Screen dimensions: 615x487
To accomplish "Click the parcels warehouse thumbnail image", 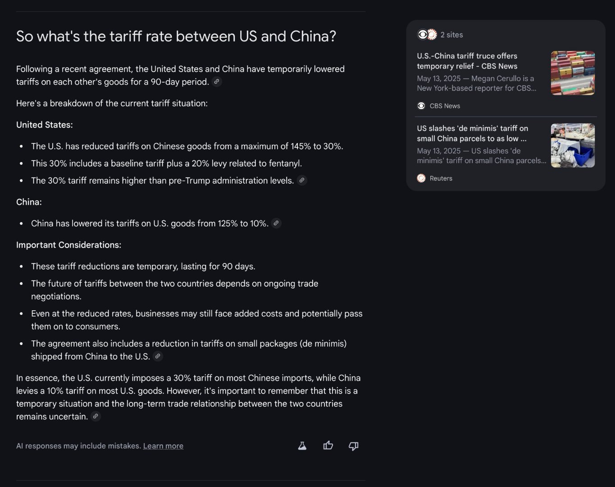I will pos(573,146).
